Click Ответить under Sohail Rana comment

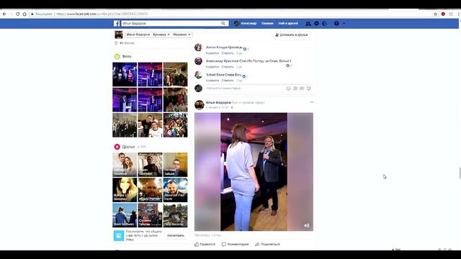pos(228,81)
